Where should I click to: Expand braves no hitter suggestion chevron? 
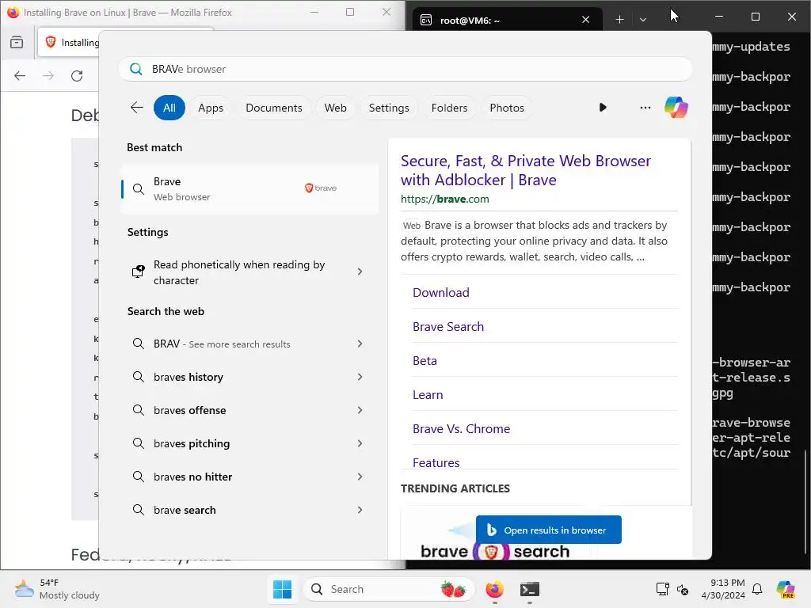click(360, 477)
